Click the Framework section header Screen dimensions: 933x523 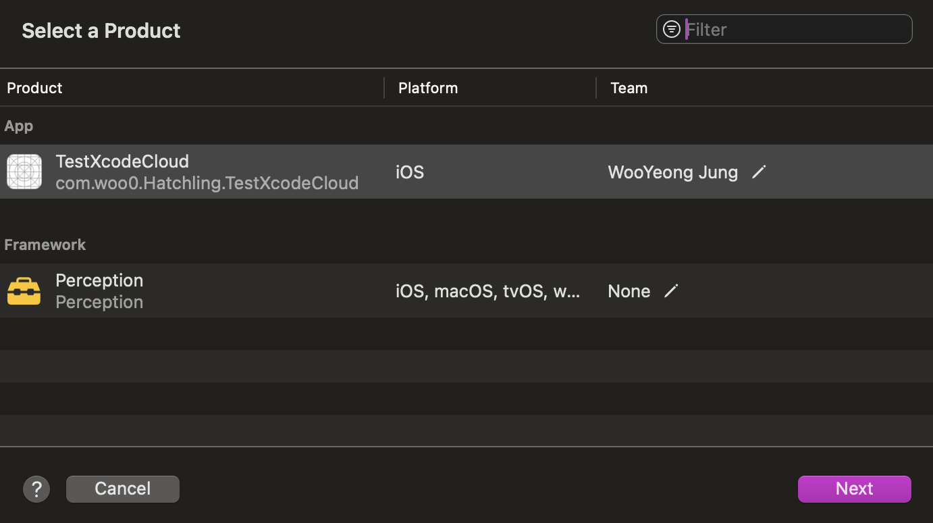tap(45, 245)
